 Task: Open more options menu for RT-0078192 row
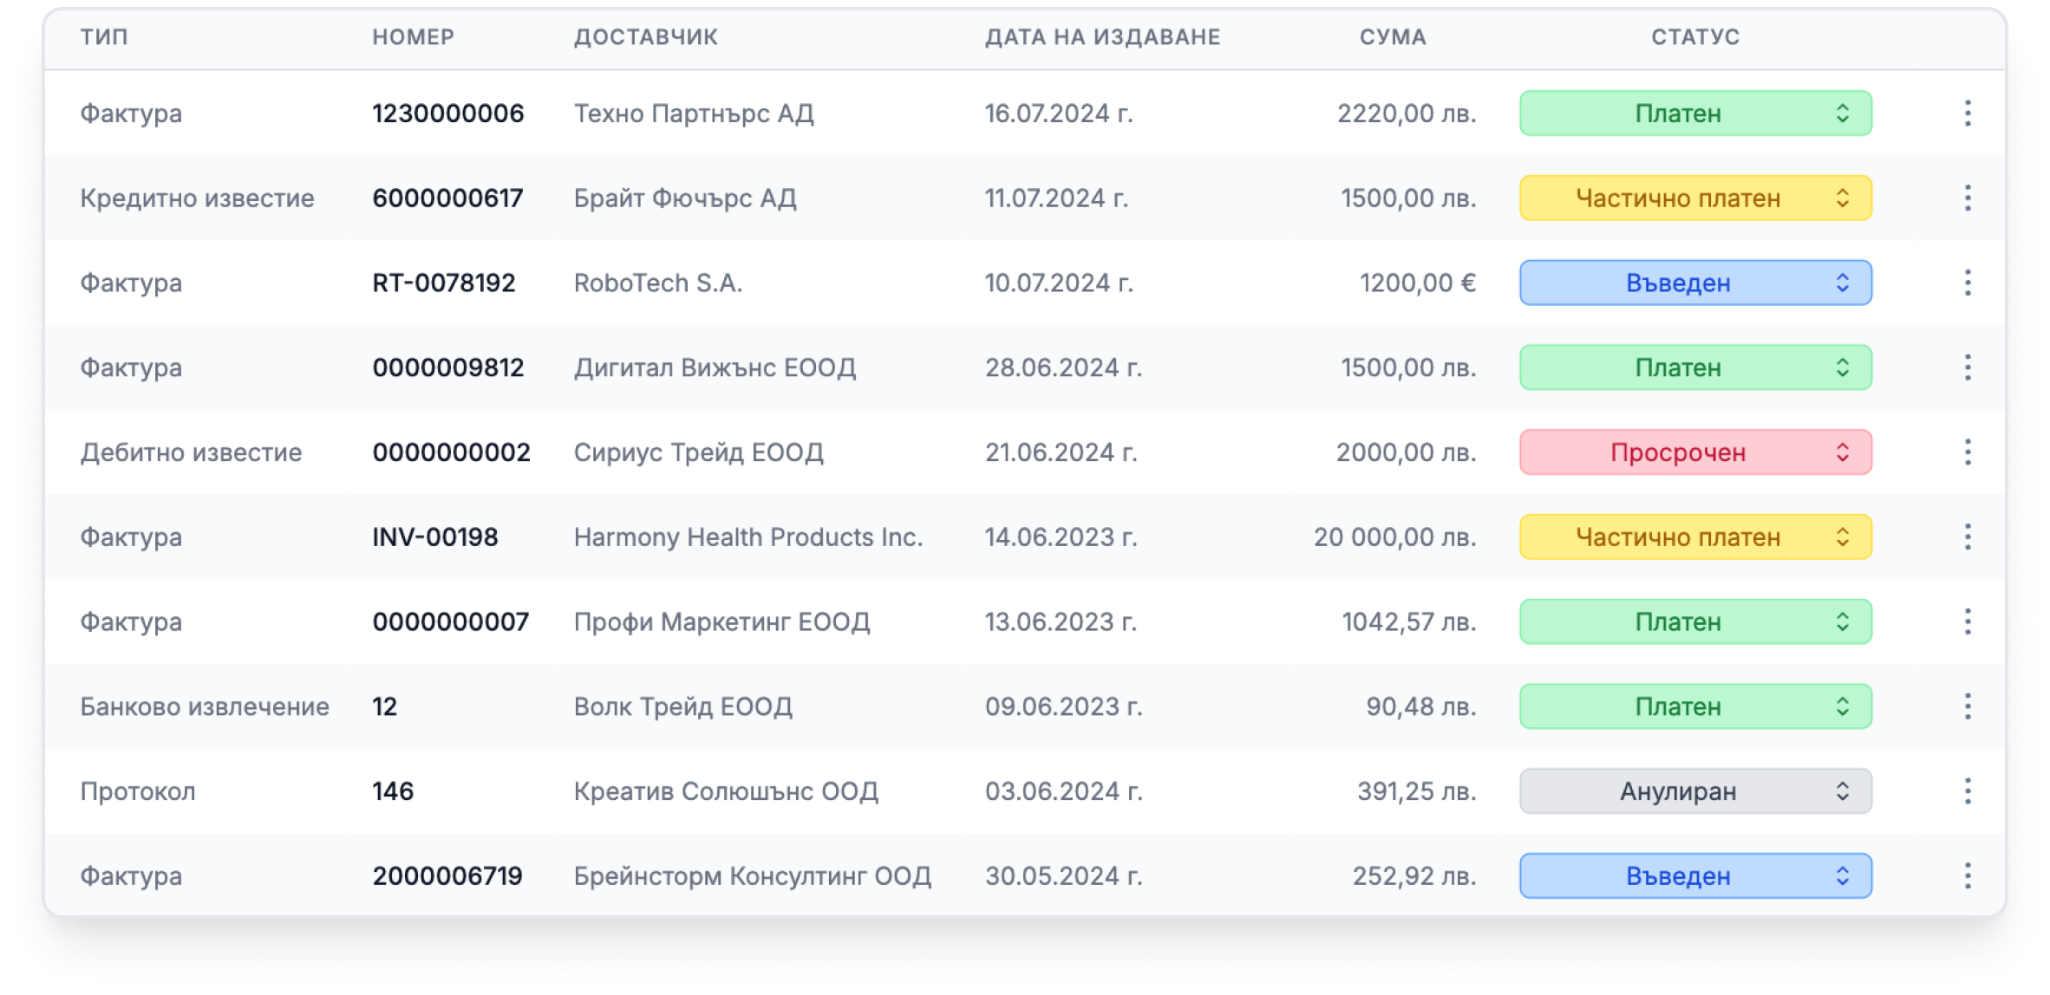pyautogui.click(x=1967, y=283)
